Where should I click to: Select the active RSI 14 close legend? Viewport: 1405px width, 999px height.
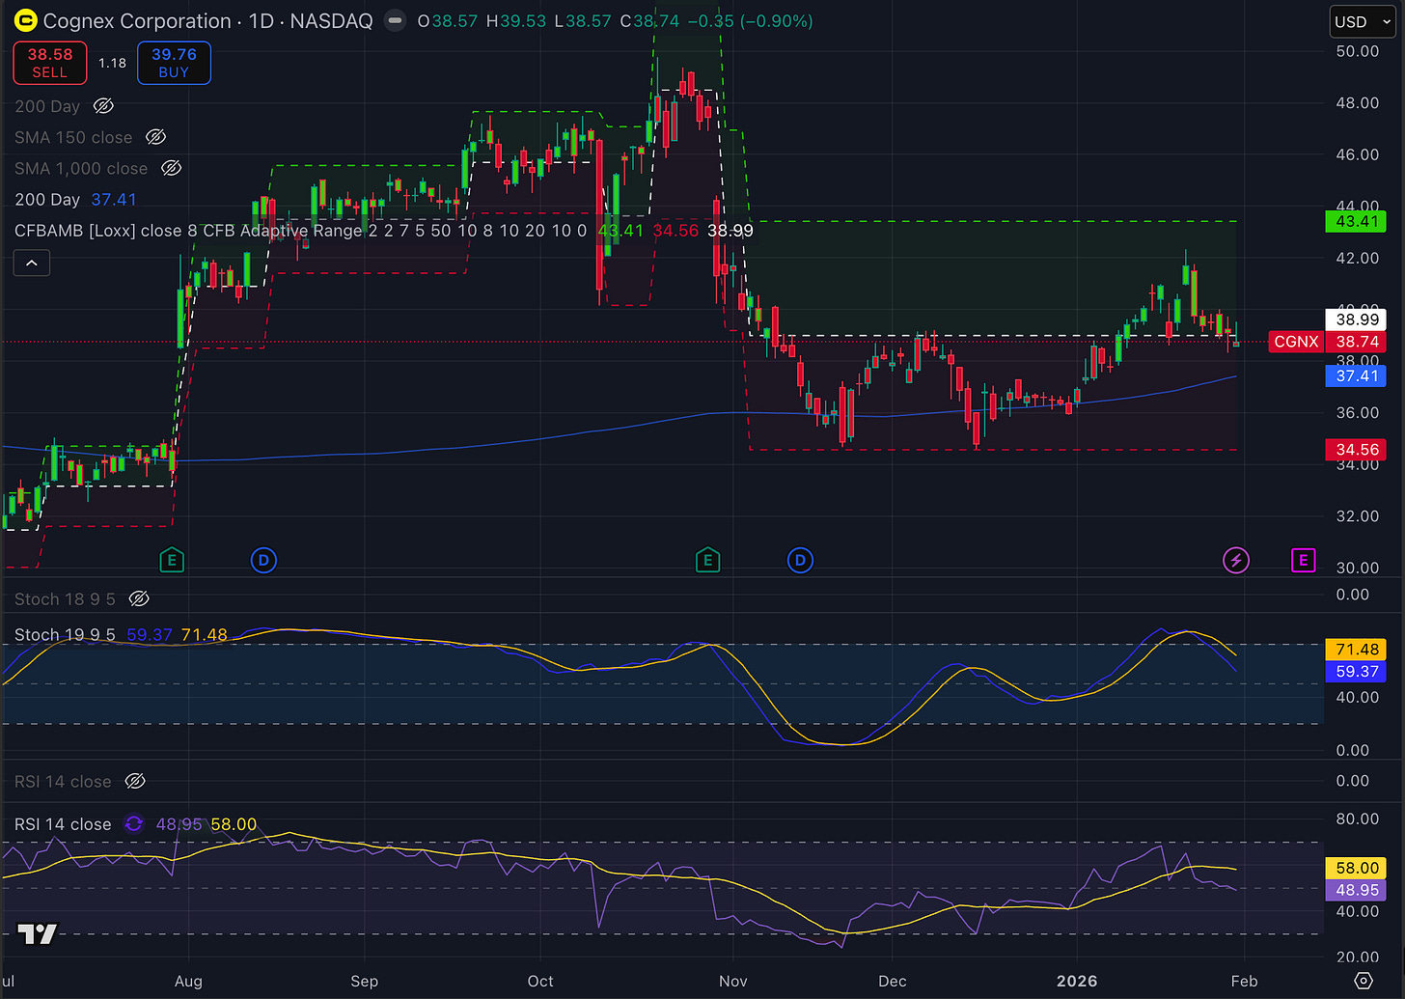(x=135, y=823)
